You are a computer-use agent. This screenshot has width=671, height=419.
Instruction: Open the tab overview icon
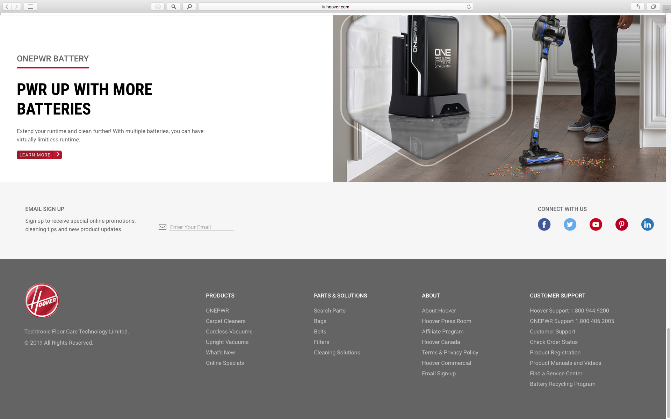pos(653,6)
